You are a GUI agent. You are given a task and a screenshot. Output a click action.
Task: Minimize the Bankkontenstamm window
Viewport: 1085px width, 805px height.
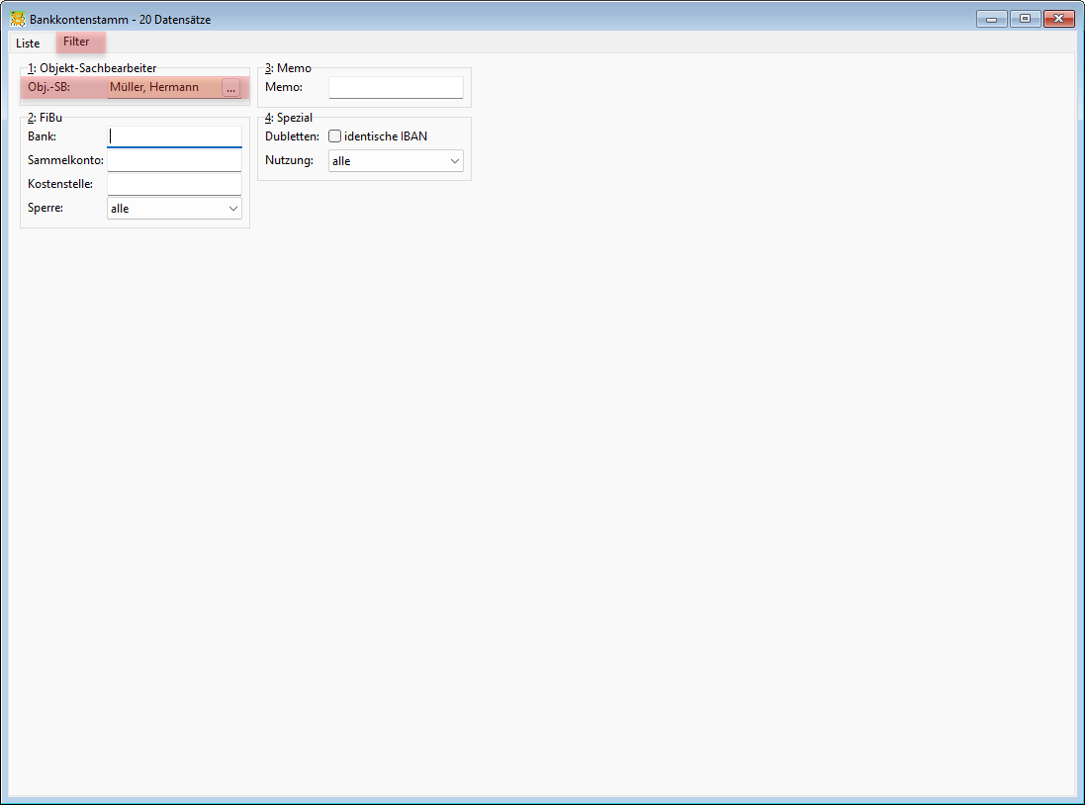(992, 20)
